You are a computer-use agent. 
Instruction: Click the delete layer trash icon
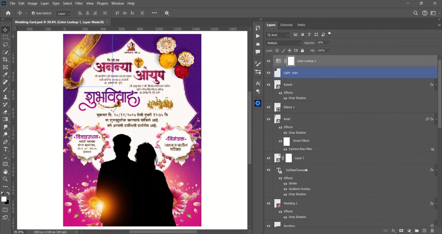(x=432, y=231)
